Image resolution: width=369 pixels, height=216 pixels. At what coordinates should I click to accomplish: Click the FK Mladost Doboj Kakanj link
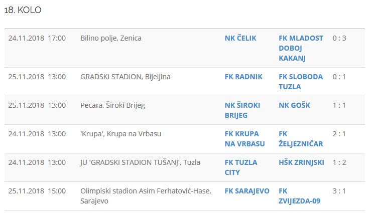tap(301, 48)
